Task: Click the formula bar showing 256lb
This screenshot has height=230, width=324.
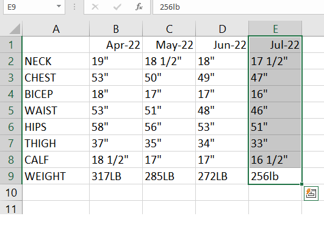Action: click(x=239, y=7)
